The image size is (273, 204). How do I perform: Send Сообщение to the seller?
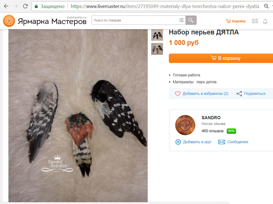[233, 142]
